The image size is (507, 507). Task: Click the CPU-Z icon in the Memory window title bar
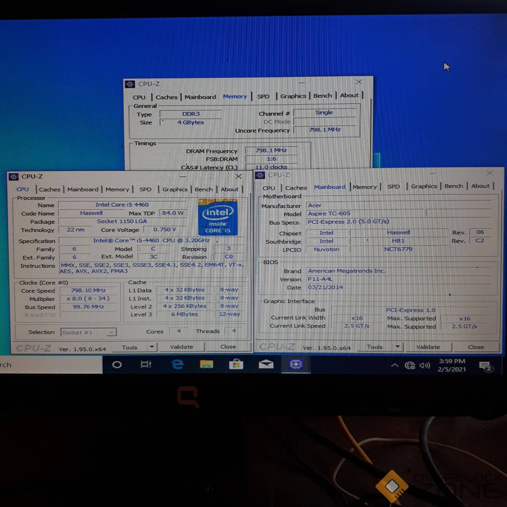[x=130, y=84]
